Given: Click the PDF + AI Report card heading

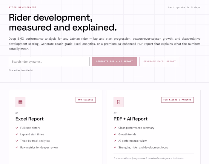Looking at the screenshot, I should 130,119.
